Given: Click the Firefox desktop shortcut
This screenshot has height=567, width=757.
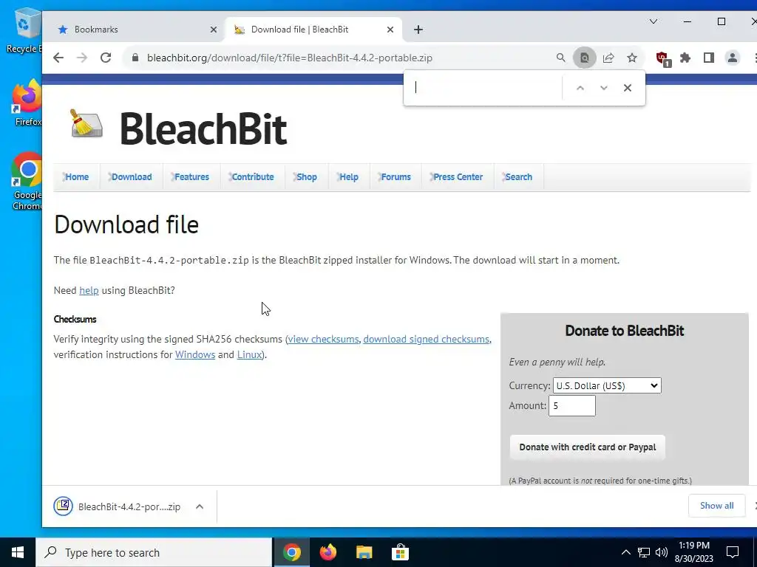Looking at the screenshot, I should click(x=27, y=103).
